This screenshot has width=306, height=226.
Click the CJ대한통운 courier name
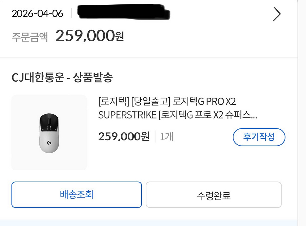(x=38, y=78)
